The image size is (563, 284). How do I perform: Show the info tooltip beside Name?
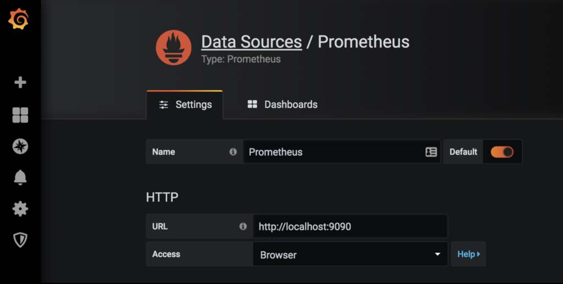tap(233, 152)
